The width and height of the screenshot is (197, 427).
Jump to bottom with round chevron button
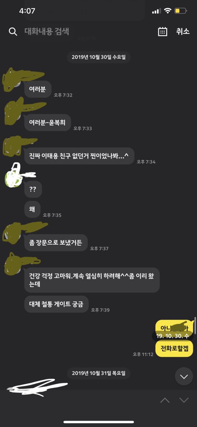click(x=184, y=377)
